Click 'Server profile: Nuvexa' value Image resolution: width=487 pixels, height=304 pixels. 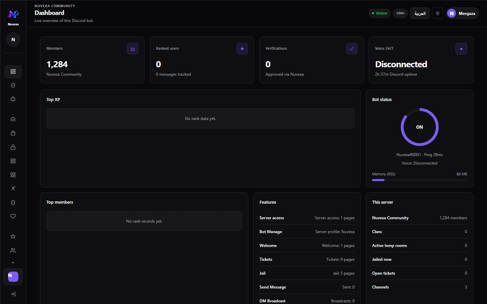pos(335,232)
